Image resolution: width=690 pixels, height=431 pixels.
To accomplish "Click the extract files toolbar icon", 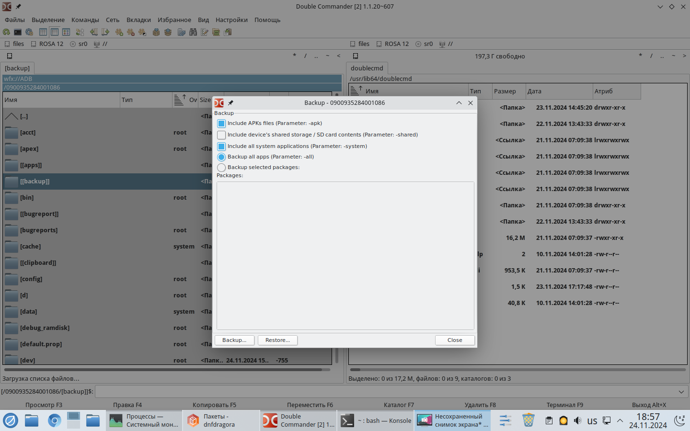I will pyautogui.click(x=168, y=32).
